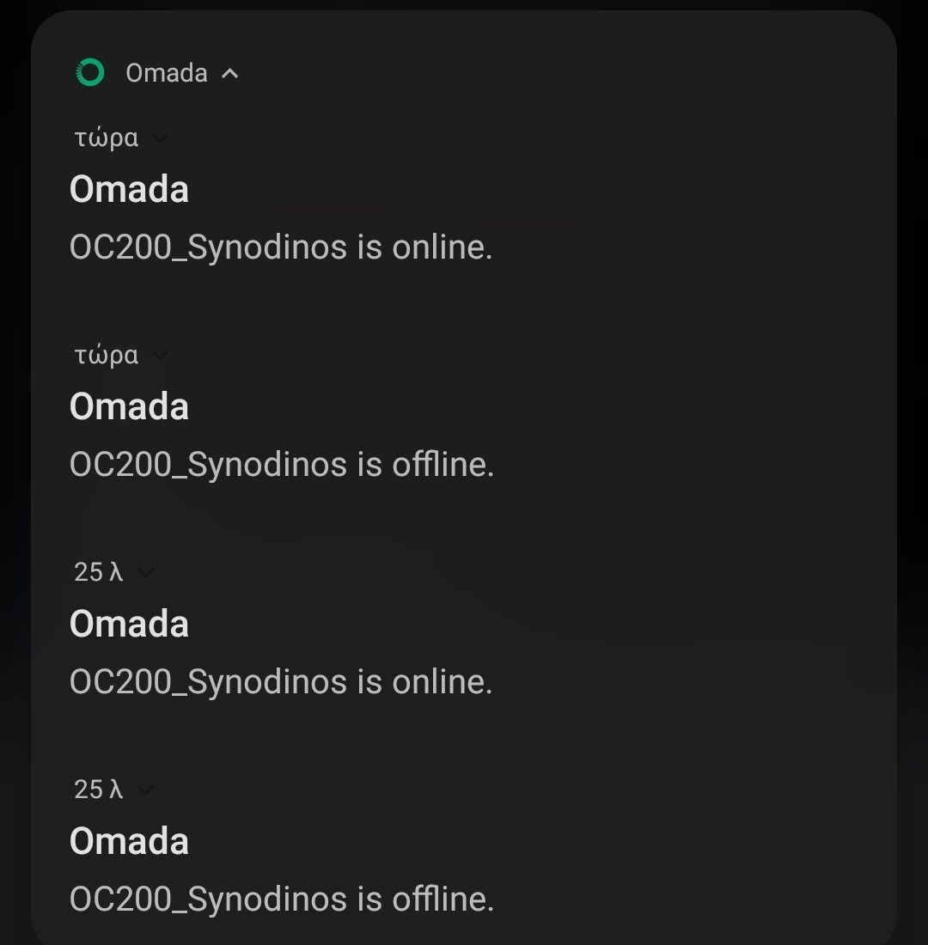Collapse the Omada notification group chevron
This screenshot has height=945, width=928.
tap(229, 74)
